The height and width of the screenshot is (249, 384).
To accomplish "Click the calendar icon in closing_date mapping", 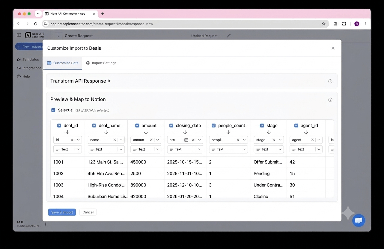I will point(186,140).
